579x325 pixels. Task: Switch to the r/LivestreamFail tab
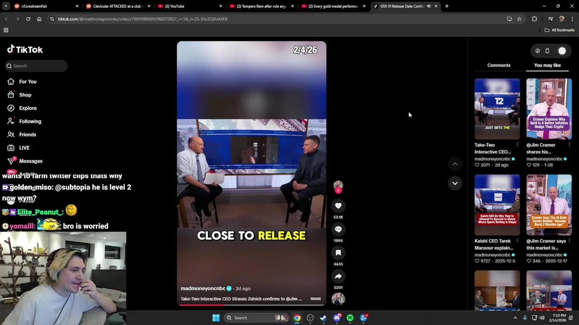pyautogui.click(x=45, y=6)
